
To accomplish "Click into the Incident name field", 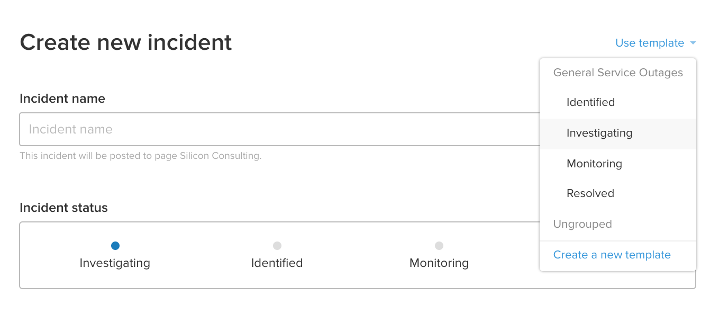I will click(x=212, y=129).
